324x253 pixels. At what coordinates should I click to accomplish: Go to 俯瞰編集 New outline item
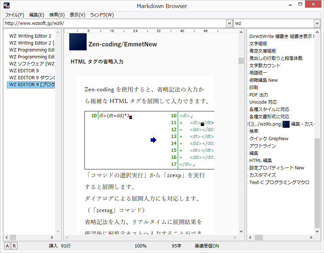263,80
